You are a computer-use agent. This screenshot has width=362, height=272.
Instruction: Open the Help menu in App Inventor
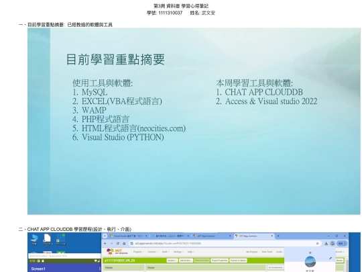pyautogui.click(x=190, y=252)
